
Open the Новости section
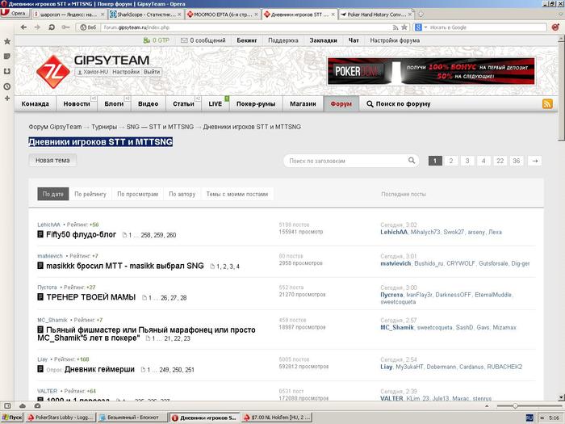tap(77, 104)
